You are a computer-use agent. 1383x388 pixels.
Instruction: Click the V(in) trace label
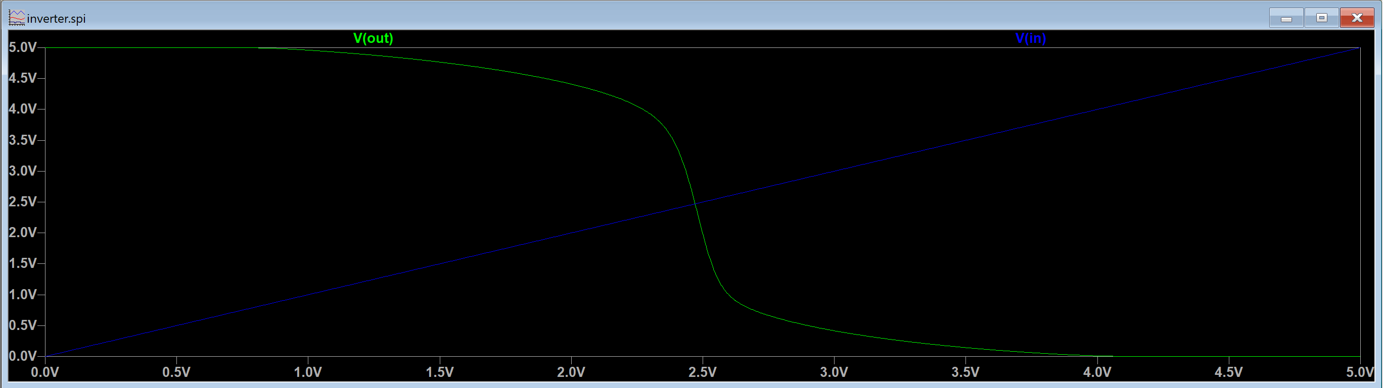(1030, 38)
